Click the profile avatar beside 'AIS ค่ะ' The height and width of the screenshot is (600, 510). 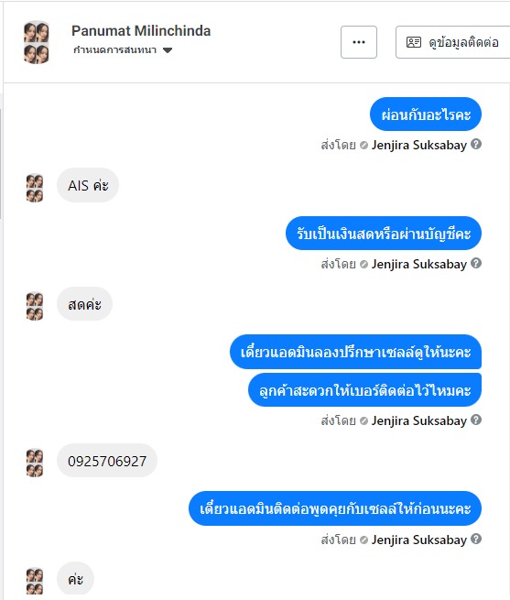click(x=35, y=188)
